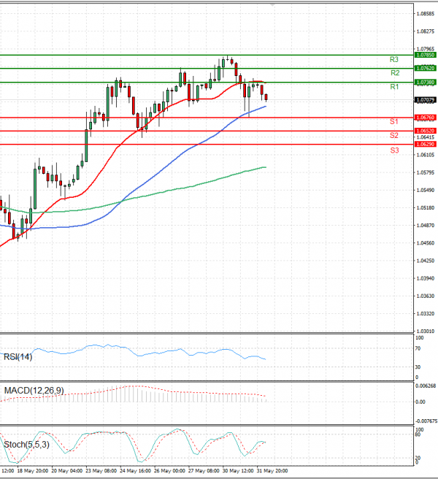Click the 31 May 20:00 time label
Screen dimensions: 438x479
272,472
